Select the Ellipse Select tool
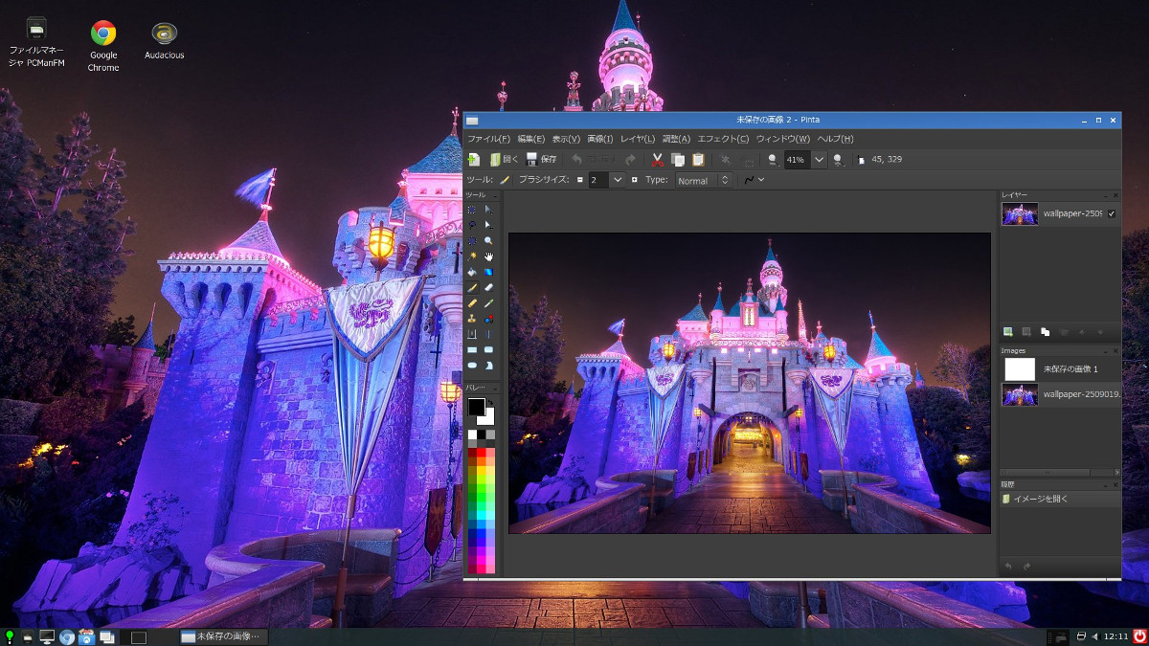The image size is (1149, 646). [472, 241]
